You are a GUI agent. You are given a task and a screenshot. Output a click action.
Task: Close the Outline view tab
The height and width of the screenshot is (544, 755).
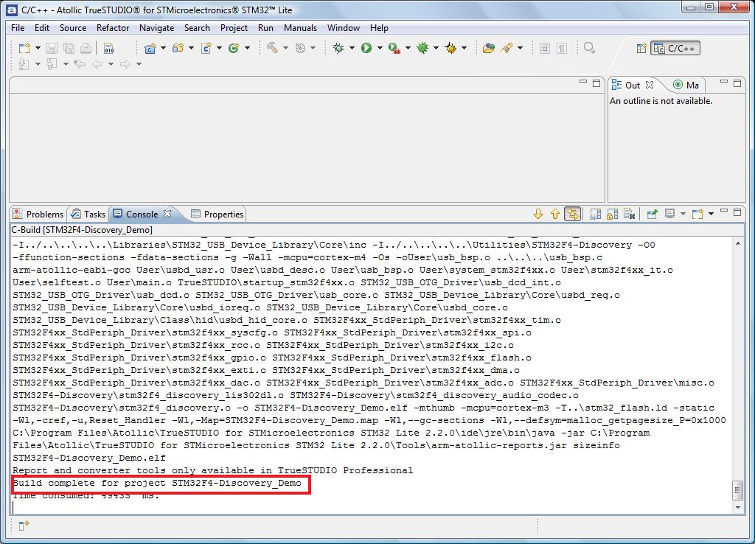(650, 85)
